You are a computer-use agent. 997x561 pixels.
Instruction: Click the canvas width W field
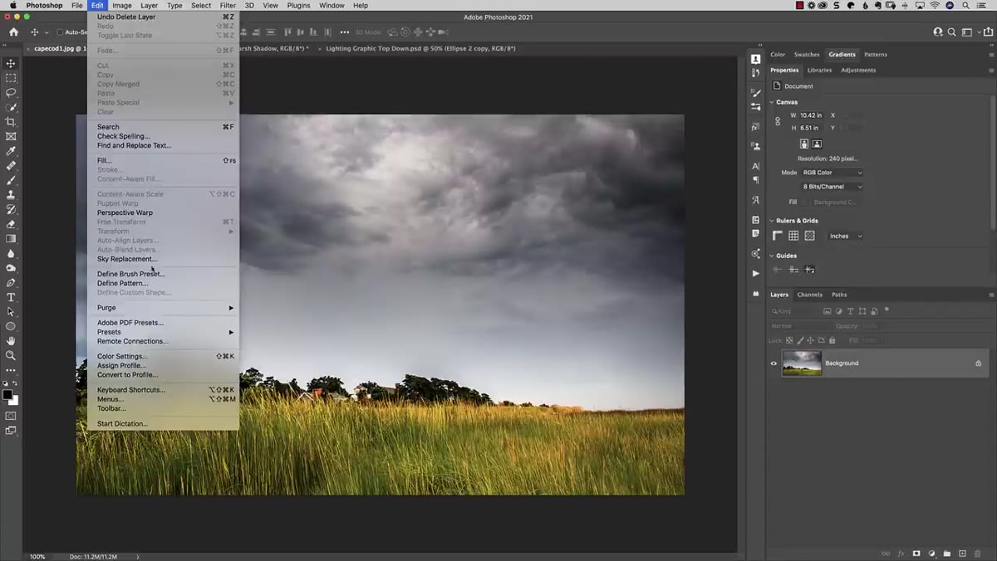(811, 115)
